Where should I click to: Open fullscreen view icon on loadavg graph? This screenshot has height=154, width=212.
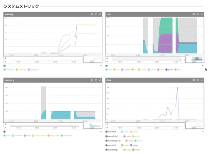92,14
